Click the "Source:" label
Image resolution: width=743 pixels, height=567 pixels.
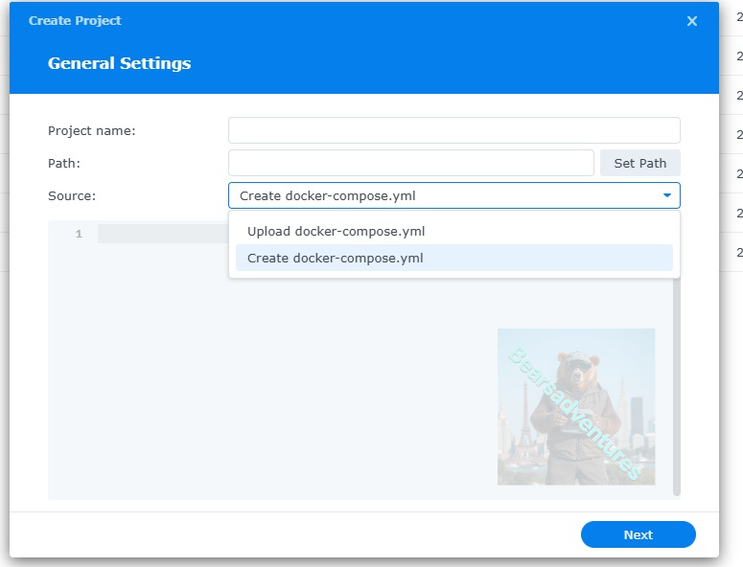pos(72,195)
